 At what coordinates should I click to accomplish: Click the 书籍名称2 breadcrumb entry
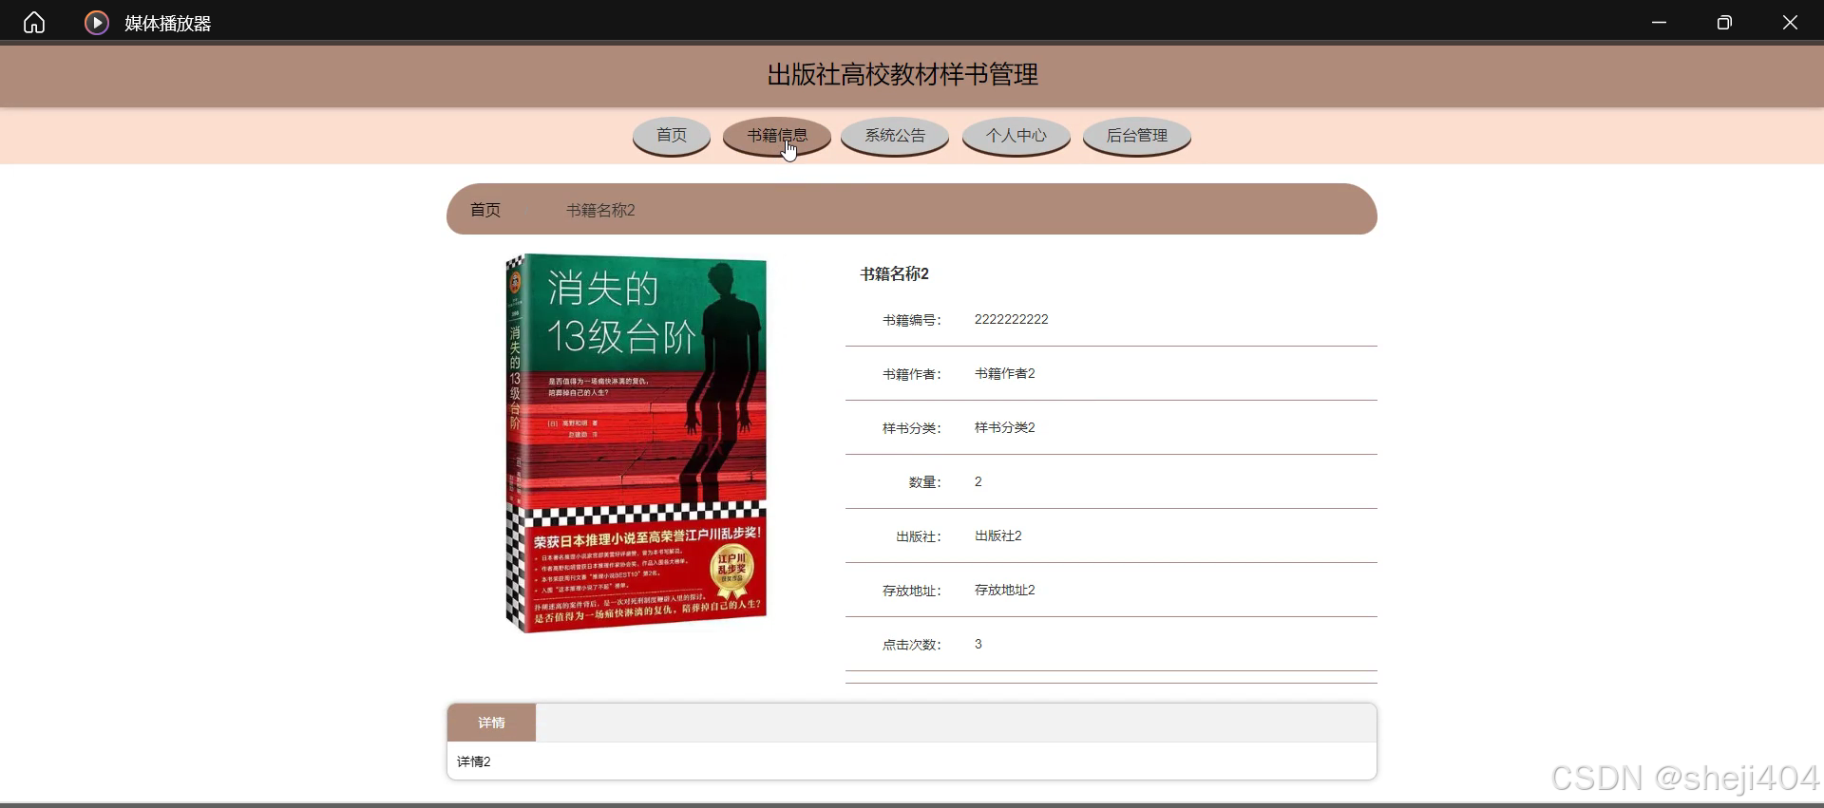click(600, 210)
